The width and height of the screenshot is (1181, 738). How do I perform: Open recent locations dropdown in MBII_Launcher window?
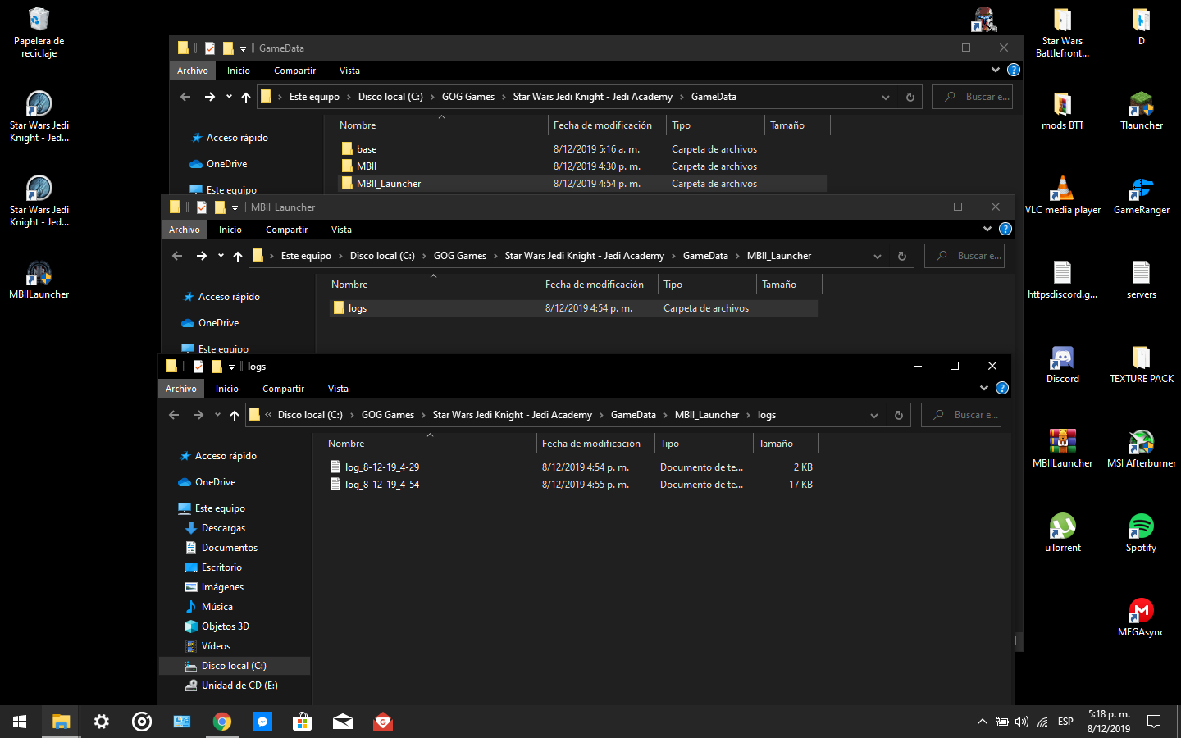pos(221,256)
